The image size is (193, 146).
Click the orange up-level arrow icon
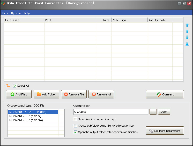tap(8, 85)
